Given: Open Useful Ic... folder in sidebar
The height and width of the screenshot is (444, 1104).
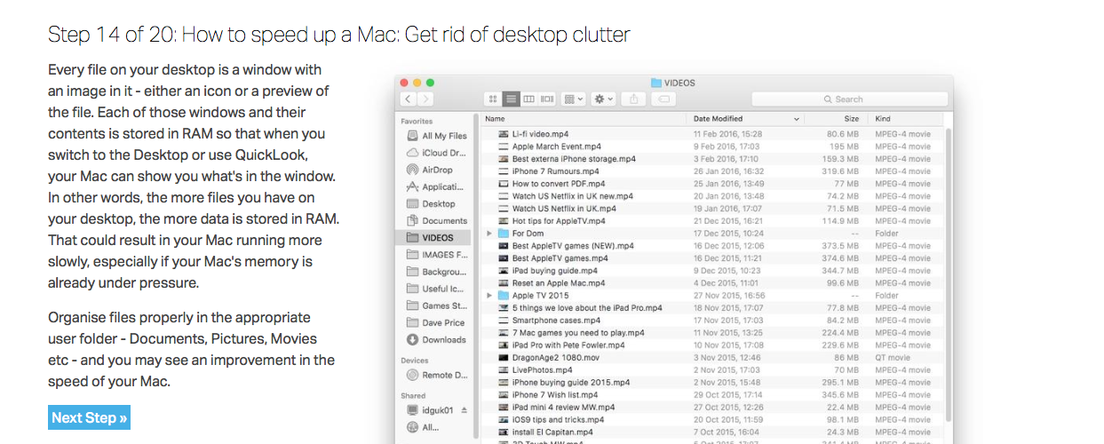Looking at the screenshot, I should [437, 289].
